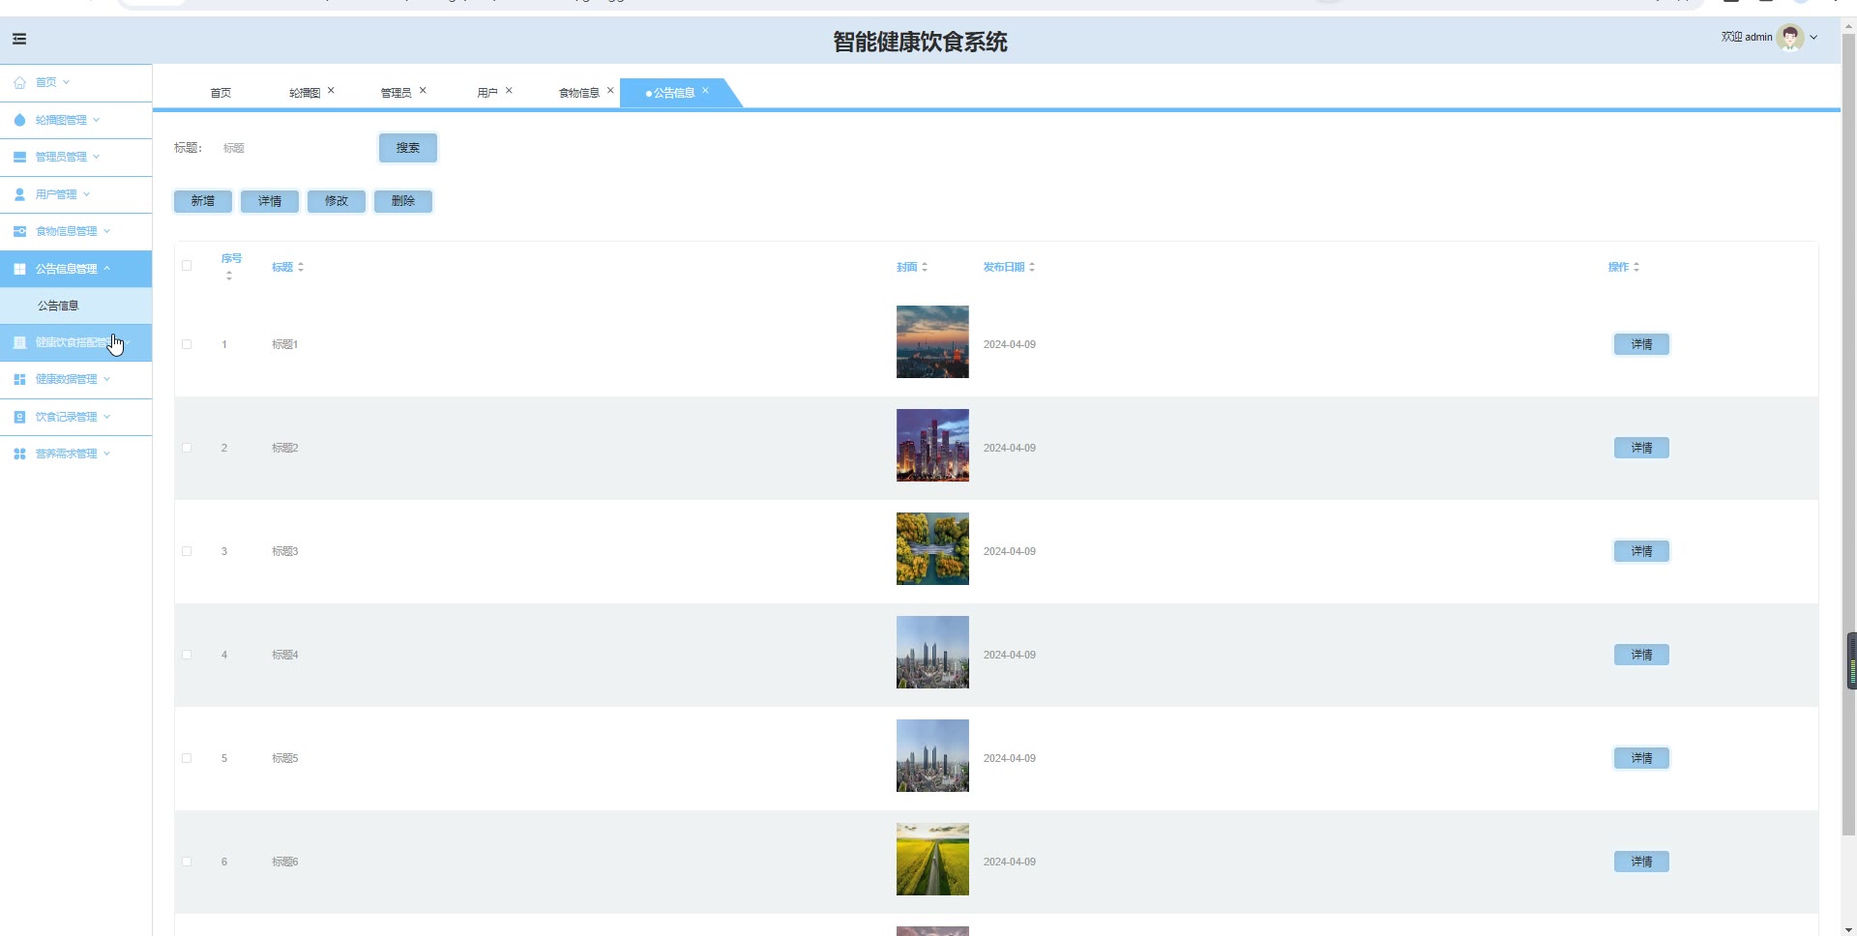
Task: Open the admin account dropdown arrow
Action: [x=1813, y=38]
